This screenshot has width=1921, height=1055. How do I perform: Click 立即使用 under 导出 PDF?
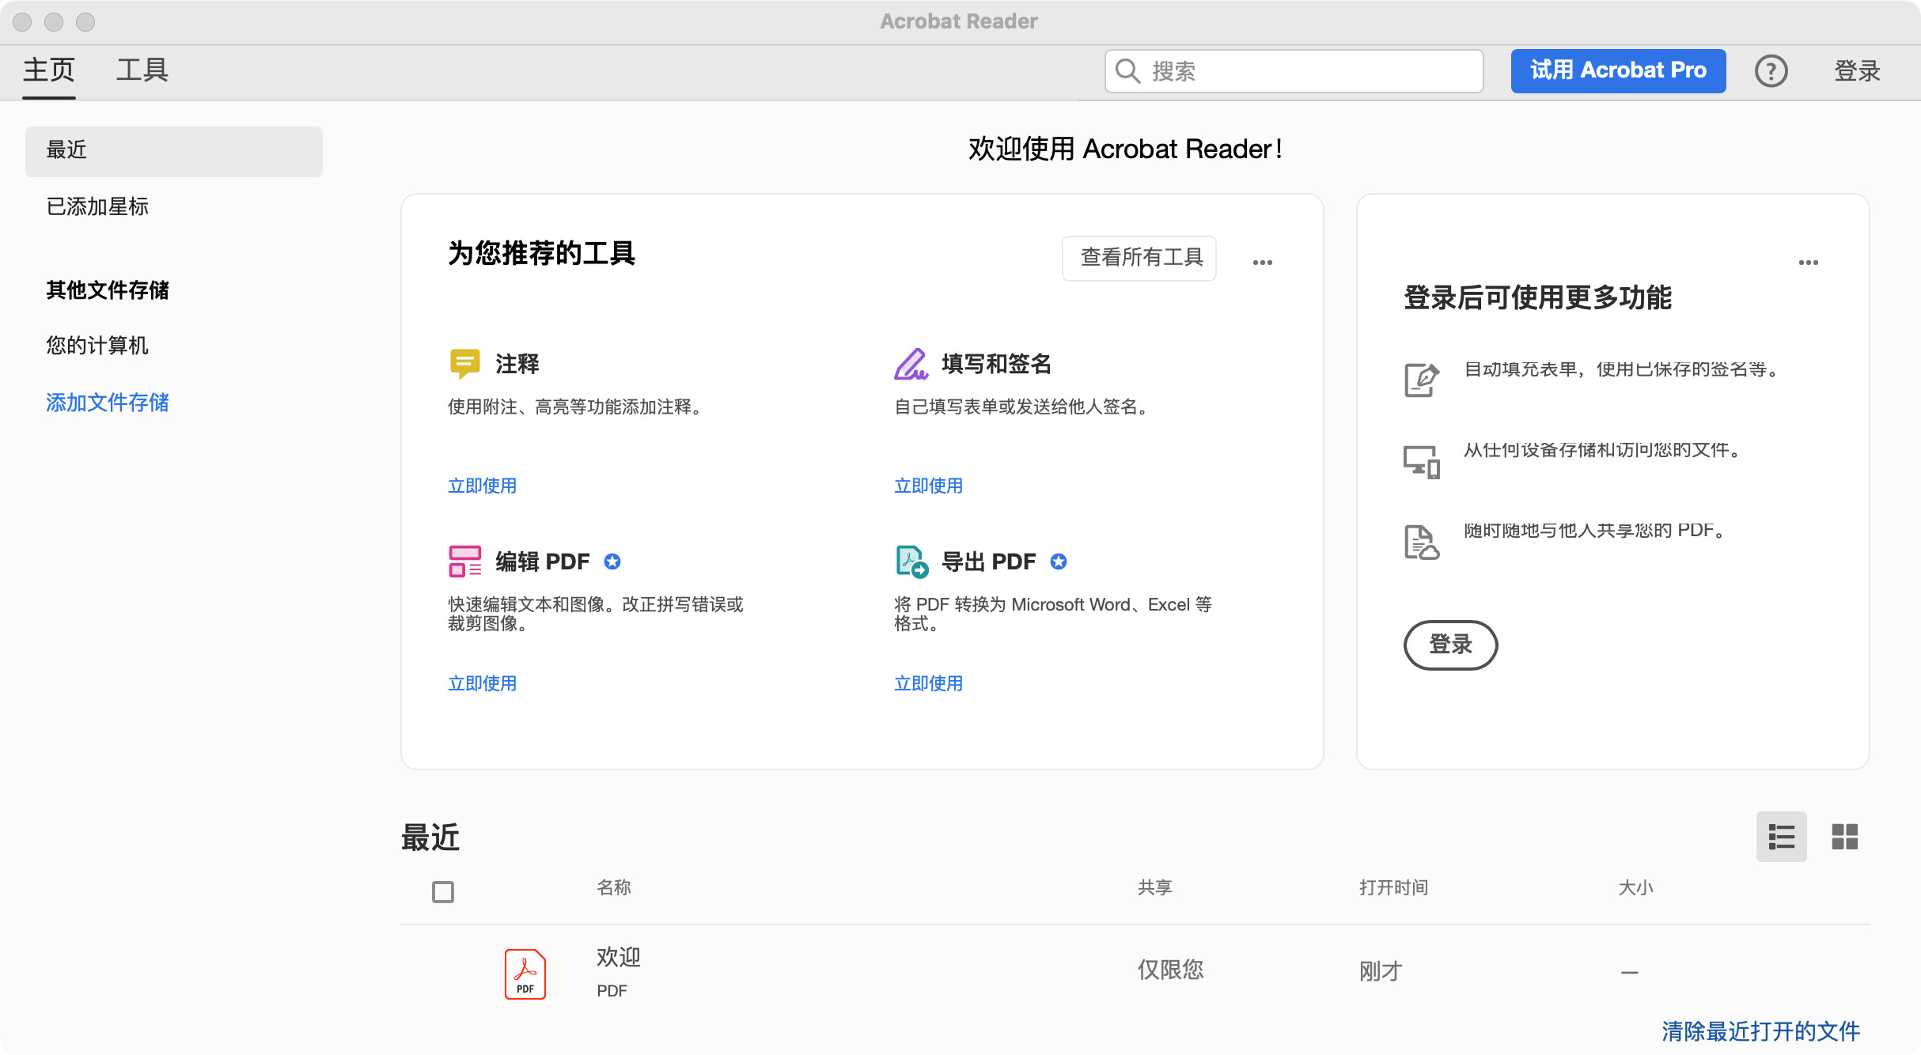[929, 684]
